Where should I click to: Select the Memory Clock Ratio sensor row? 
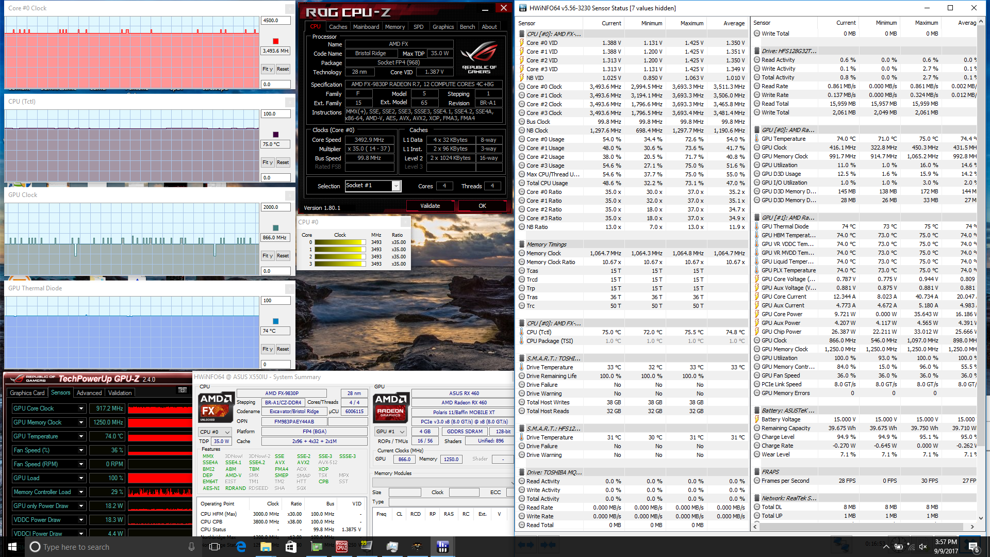633,262
